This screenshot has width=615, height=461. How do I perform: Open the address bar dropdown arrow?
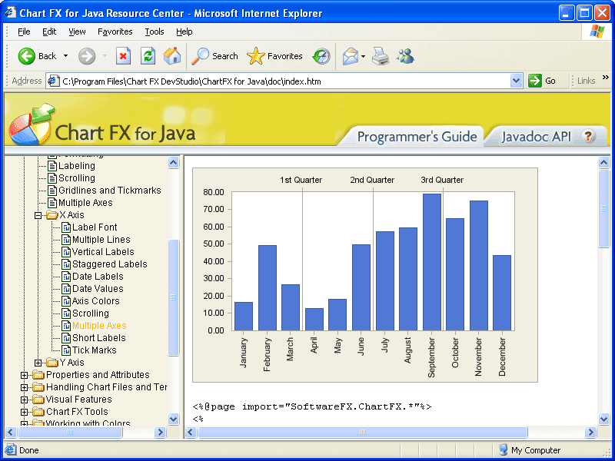click(516, 81)
